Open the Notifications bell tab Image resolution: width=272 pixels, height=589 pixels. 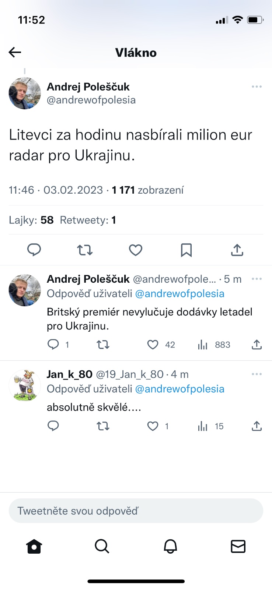pyautogui.click(x=170, y=546)
